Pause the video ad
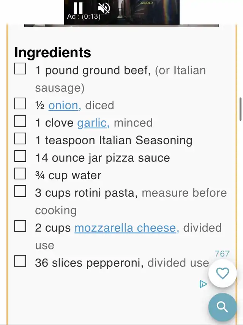Viewport: 243px width, 325px height. tap(78, 8)
